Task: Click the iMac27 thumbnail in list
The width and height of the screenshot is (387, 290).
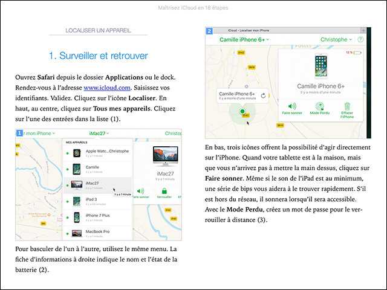Action: point(77,185)
